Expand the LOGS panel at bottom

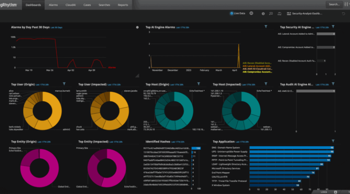coord(324,192)
